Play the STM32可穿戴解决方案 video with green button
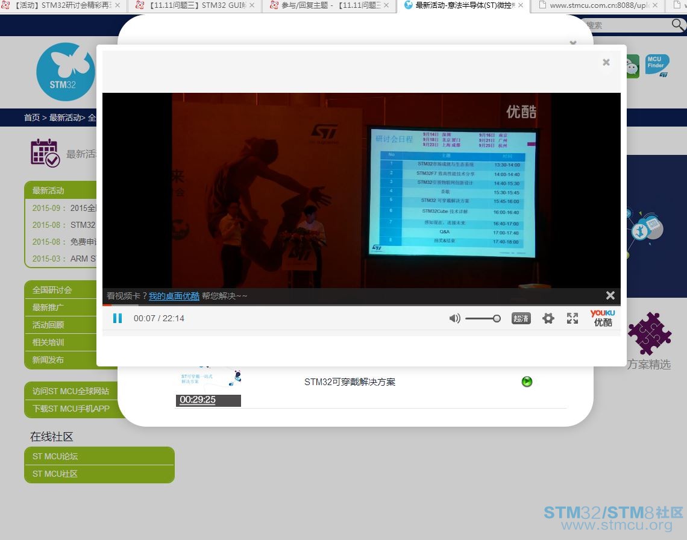 pos(527,381)
